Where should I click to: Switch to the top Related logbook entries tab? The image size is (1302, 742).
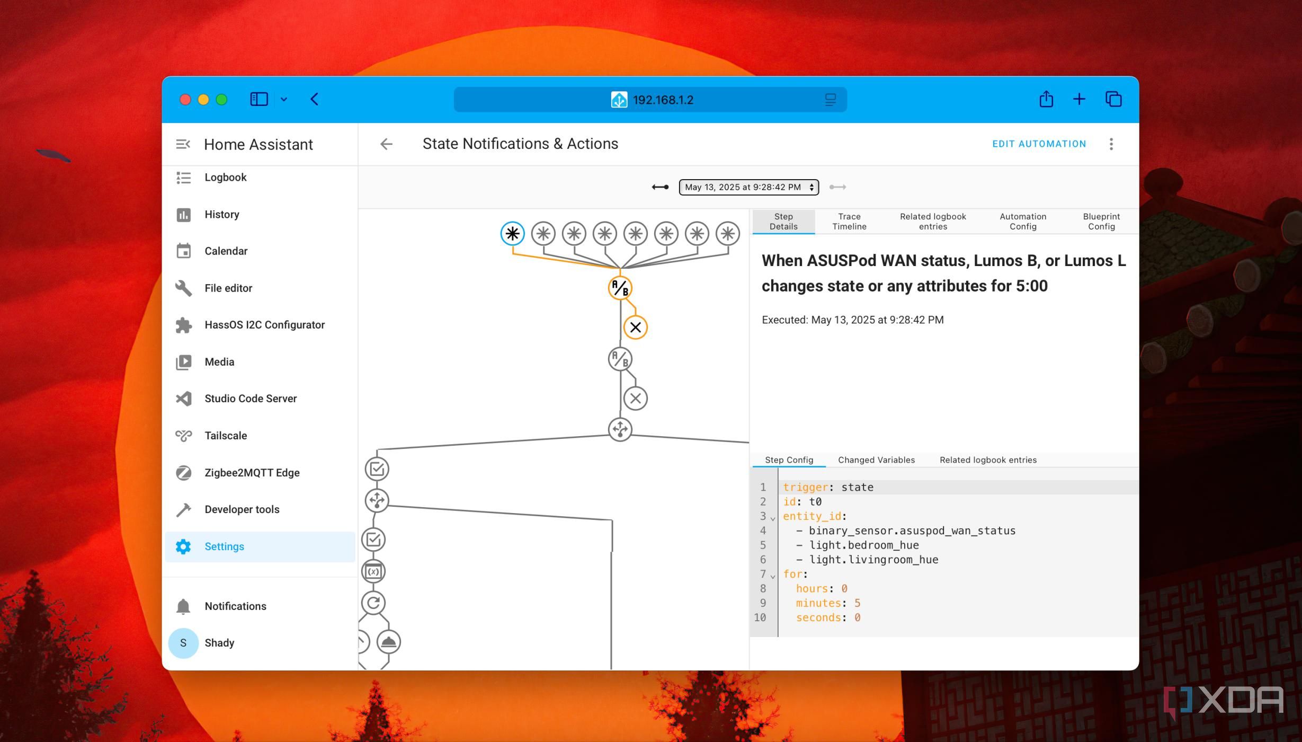(x=933, y=222)
